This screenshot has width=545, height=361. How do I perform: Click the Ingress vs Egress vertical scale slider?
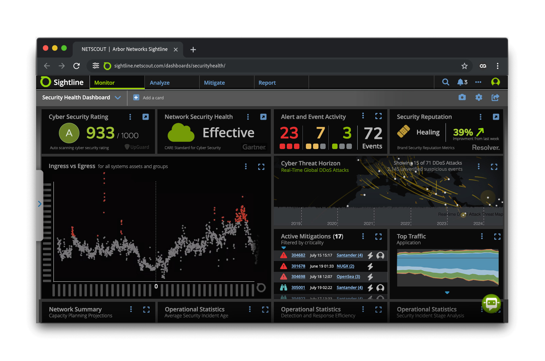tap(47, 232)
